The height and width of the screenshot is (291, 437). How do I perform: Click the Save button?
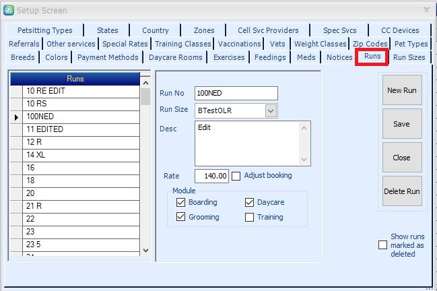coord(401,124)
